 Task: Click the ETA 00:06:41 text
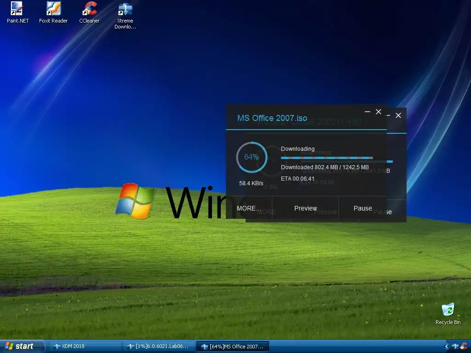click(298, 179)
